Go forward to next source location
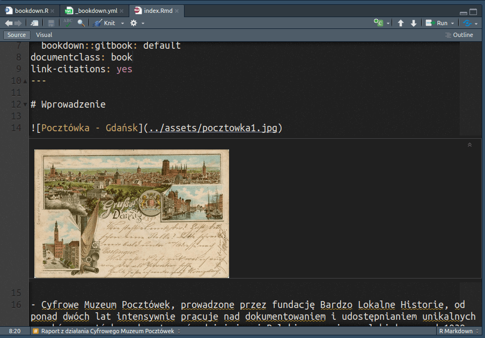 (18, 23)
